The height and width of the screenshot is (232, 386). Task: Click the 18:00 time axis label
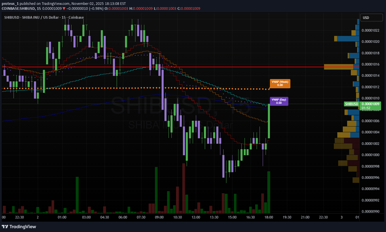[x=268, y=217]
